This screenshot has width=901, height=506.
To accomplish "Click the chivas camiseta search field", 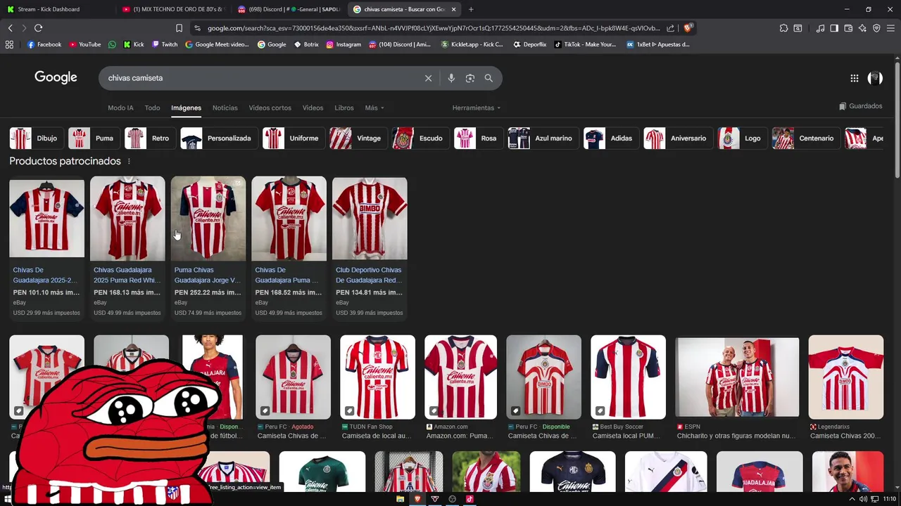I will 260,78.
